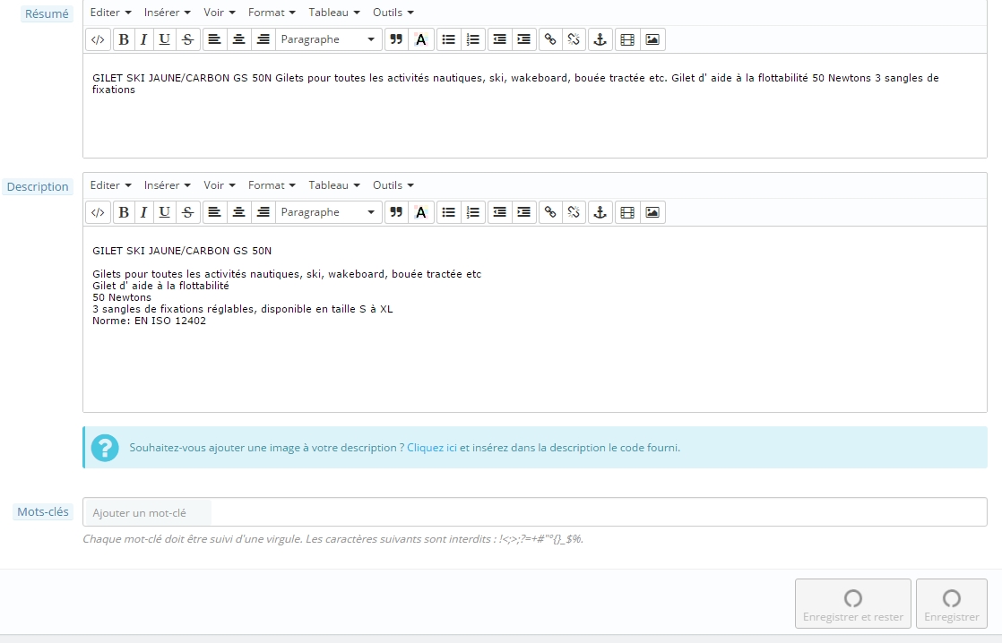The width and height of the screenshot is (1002, 643).
Task: Insert link in Résumé editor
Action: coord(550,39)
